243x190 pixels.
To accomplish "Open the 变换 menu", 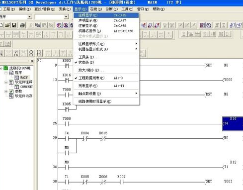I will coord(65,9).
